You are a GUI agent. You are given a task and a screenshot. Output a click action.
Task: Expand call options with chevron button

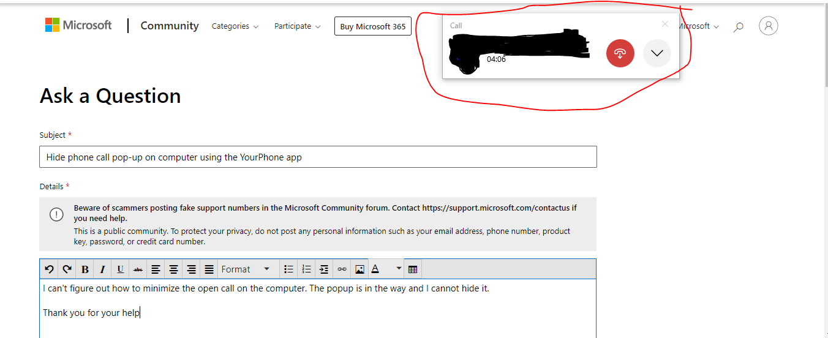(657, 53)
